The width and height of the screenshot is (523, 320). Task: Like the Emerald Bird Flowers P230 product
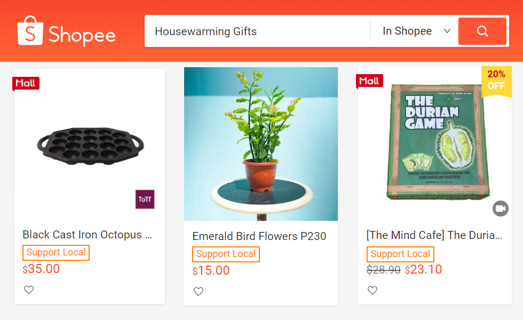[199, 292]
